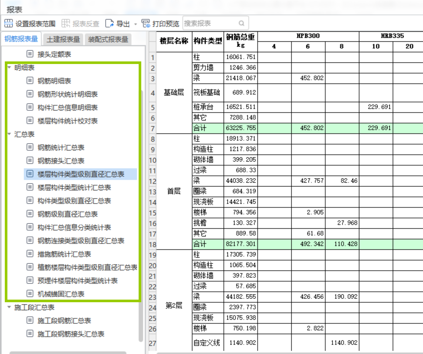The height and width of the screenshot is (354, 423).
Task: Click the 桩承台 component cell
Action: point(208,107)
